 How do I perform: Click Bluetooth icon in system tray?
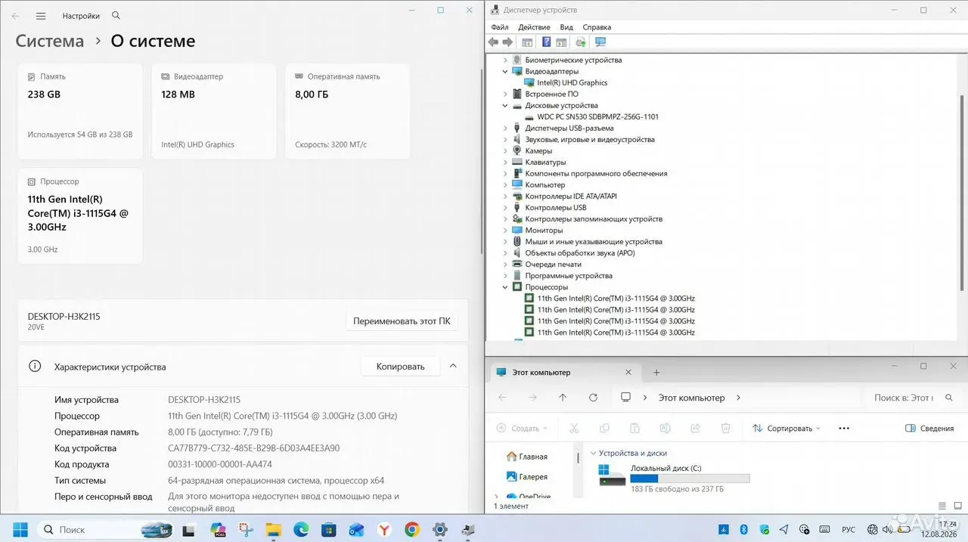(743, 530)
